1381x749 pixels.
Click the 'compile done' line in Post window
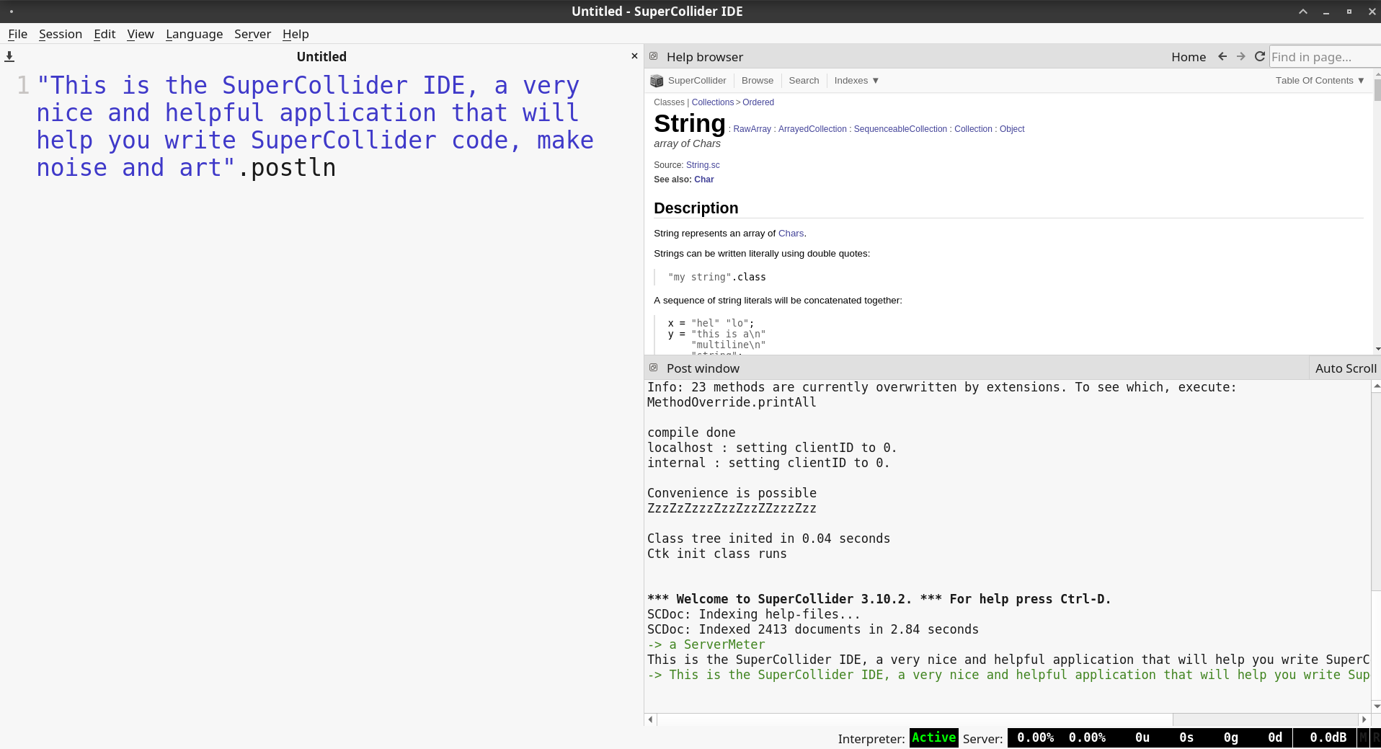(691, 433)
